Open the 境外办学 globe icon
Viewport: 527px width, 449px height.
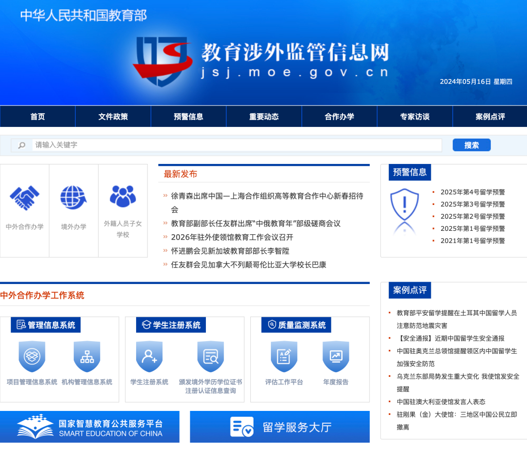(x=73, y=198)
